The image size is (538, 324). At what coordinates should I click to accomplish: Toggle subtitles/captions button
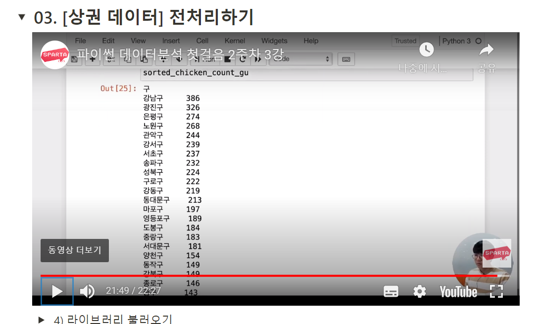(391, 292)
